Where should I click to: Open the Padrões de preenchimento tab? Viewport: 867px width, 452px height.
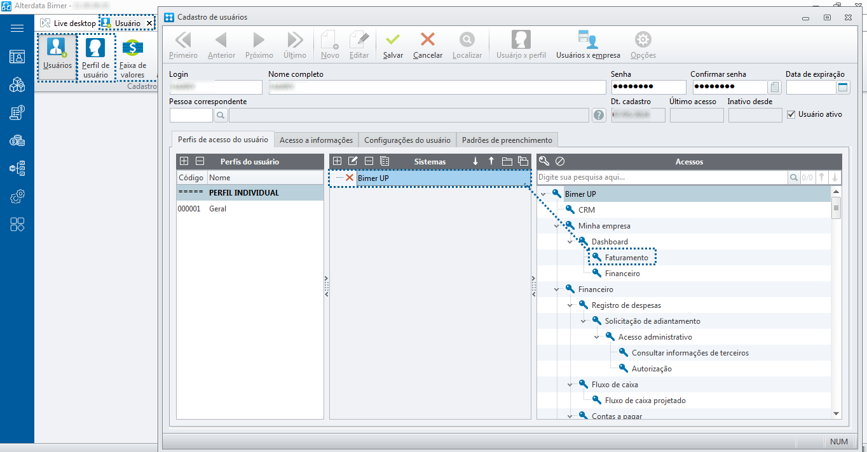pos(507,140)
